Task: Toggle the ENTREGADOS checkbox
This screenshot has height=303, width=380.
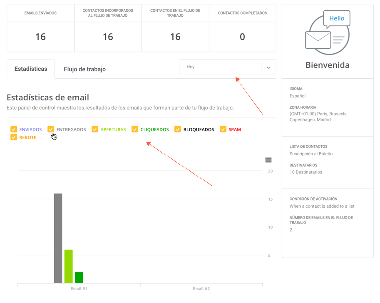Action: click(51, 129)
